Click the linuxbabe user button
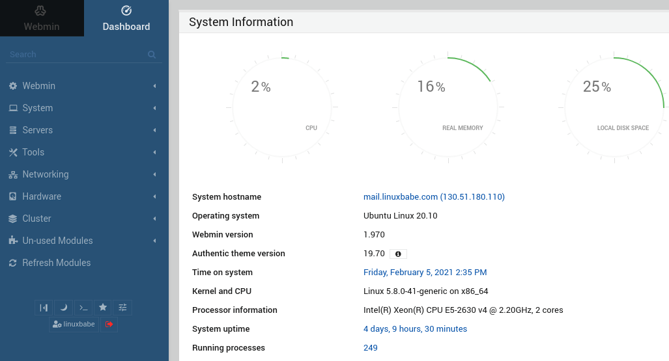The height and width of the screenshot is (361, 669). (74, 324)
